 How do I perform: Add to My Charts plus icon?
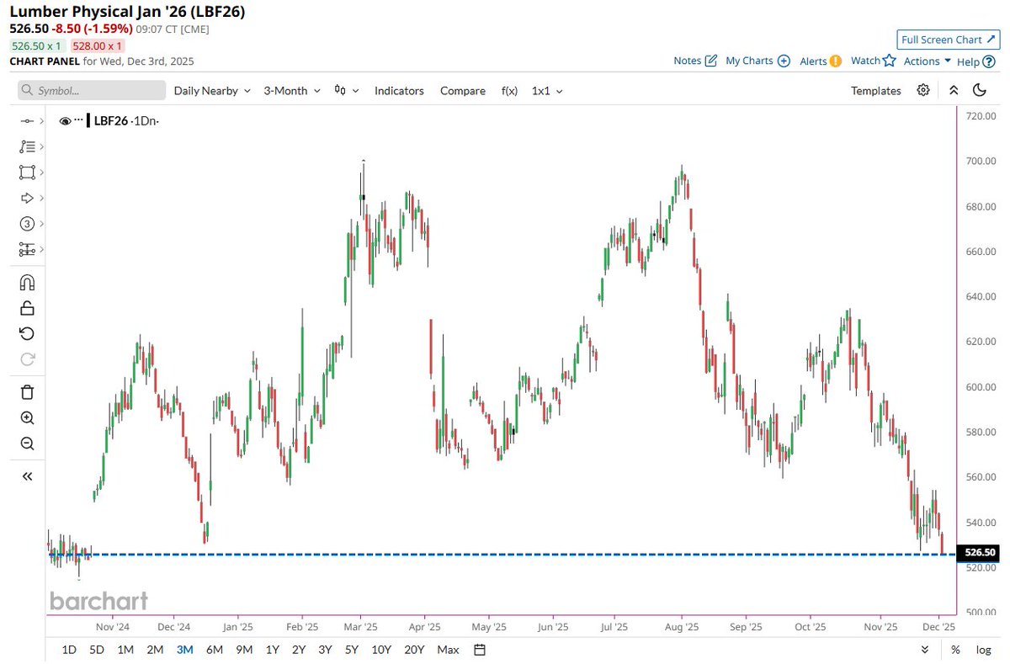pyautogui.click(x=784, y=61)
